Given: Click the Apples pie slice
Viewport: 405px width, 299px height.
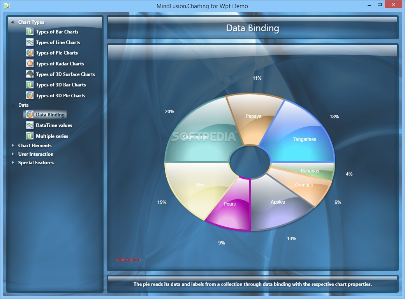Looking at the screenshot, I should click(x=278, y=202).
